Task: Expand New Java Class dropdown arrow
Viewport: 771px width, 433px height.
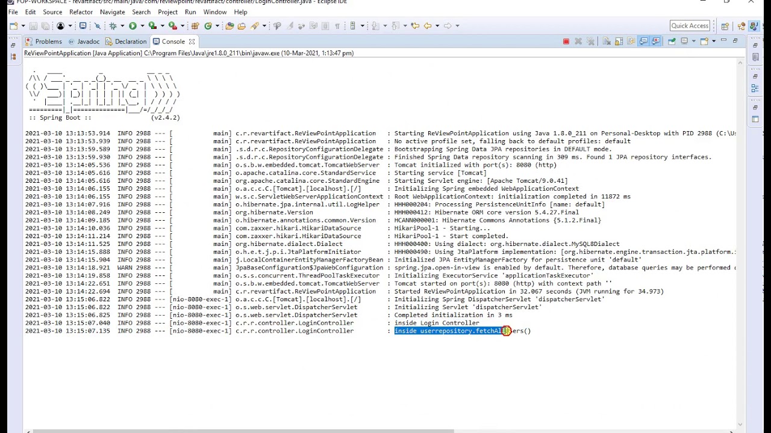Action: click(217, 26)
